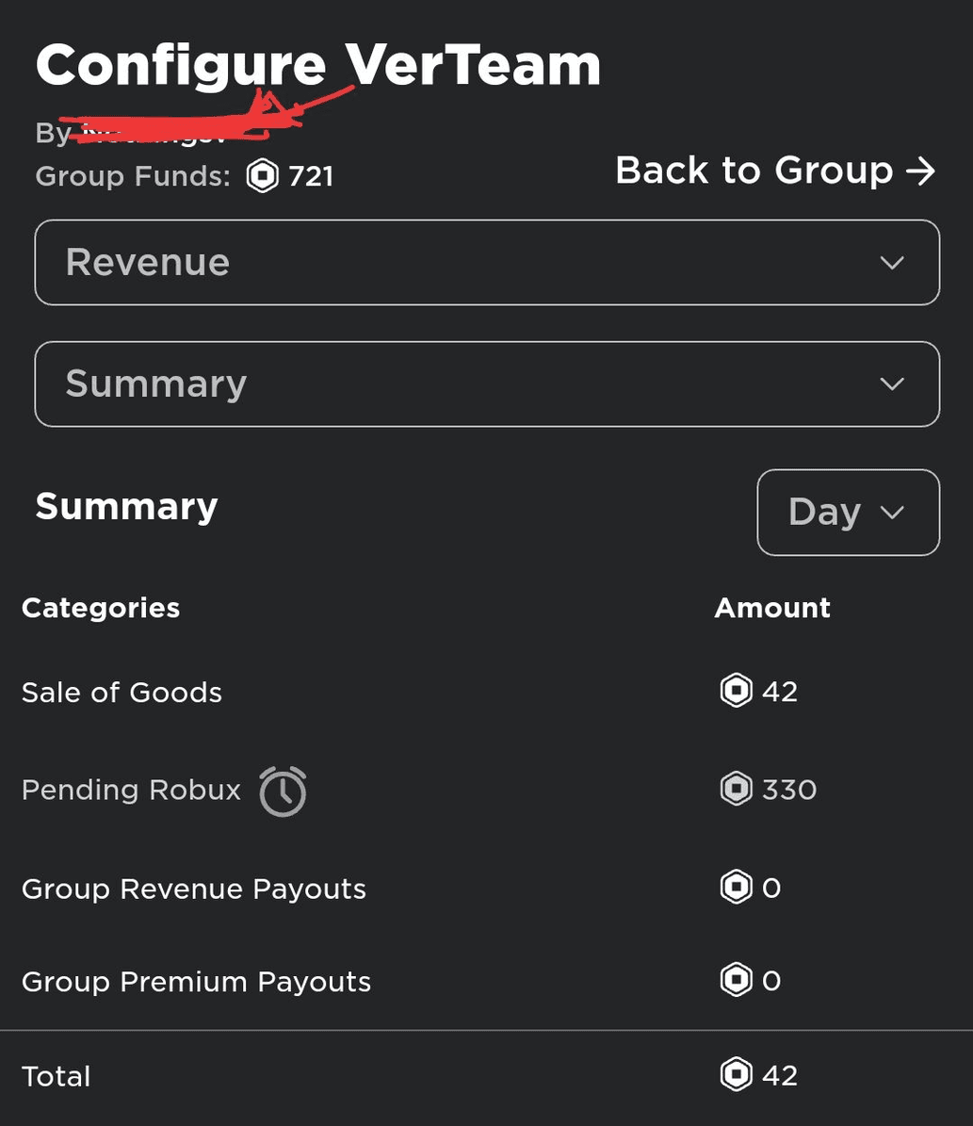The height and width of the screenshot is (1126, 973).
Task: Click the Robux icon in Group Premium Payouts row
Action: click(x=736, y=980)
